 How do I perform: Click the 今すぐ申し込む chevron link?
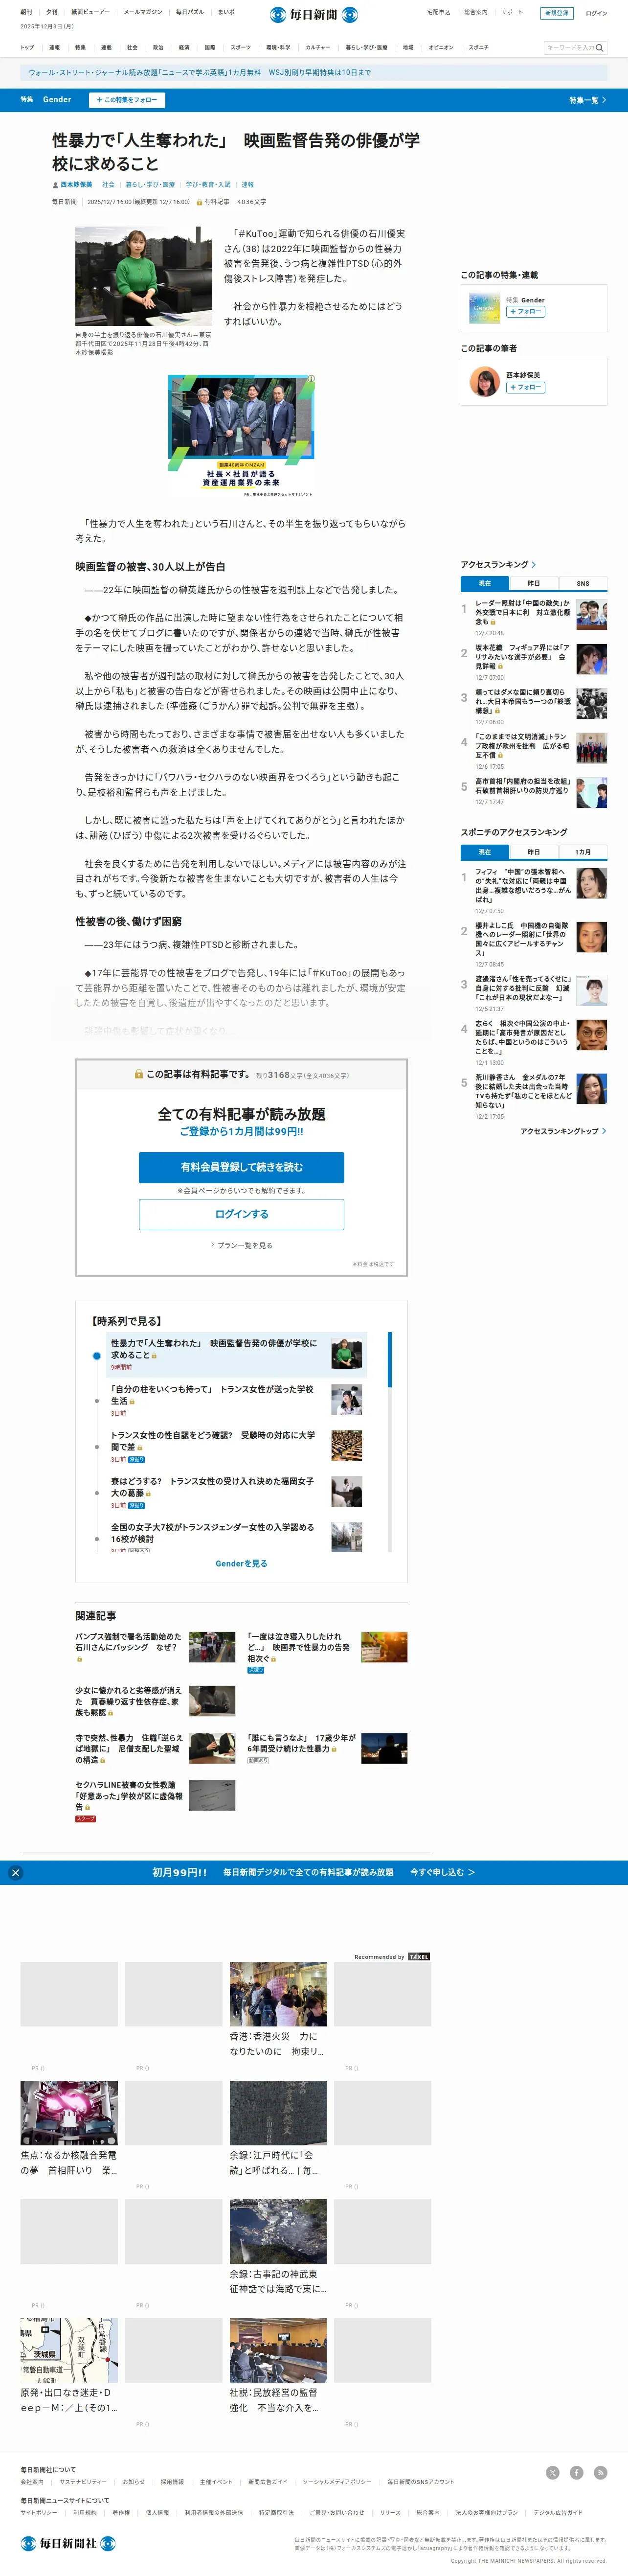[442, 1872]
